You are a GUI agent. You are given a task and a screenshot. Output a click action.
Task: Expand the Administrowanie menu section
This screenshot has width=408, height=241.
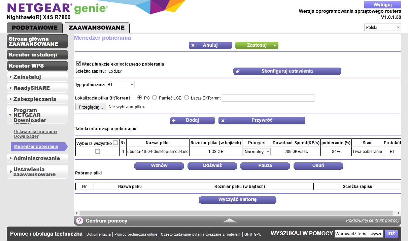click(x=37, y=158)
